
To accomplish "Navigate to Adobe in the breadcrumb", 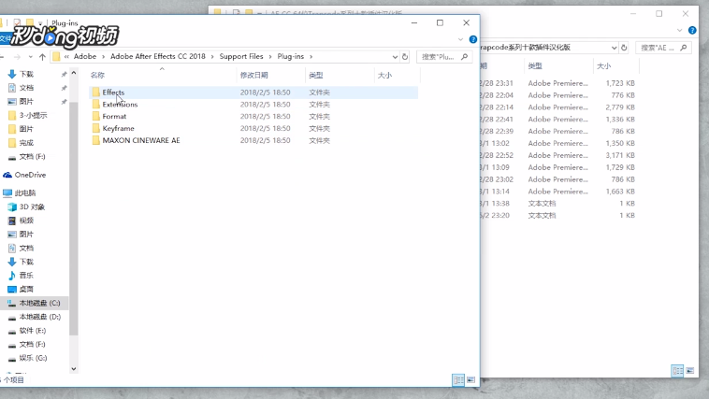I will pyautogui.click(x=85, y=56).
